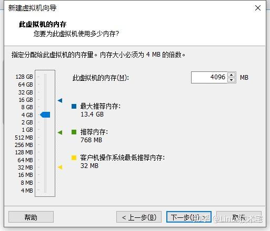Click the 1 GB slider label
This screenshot has height=231, width=270.
tap(27, 130)
